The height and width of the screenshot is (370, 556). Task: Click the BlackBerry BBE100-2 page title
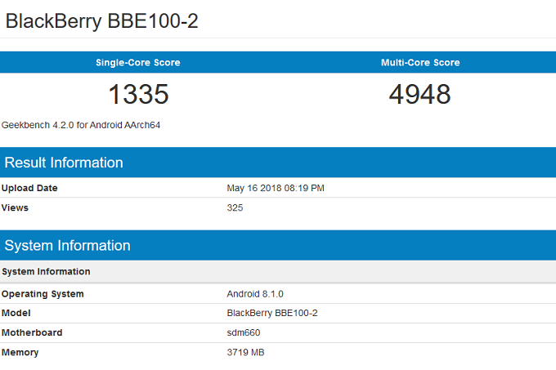(101, 21)
